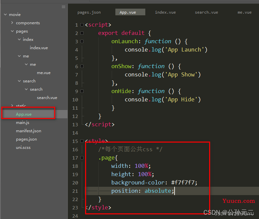Open uni.scss file
The image size is (259, 219).
click(23, 148)
